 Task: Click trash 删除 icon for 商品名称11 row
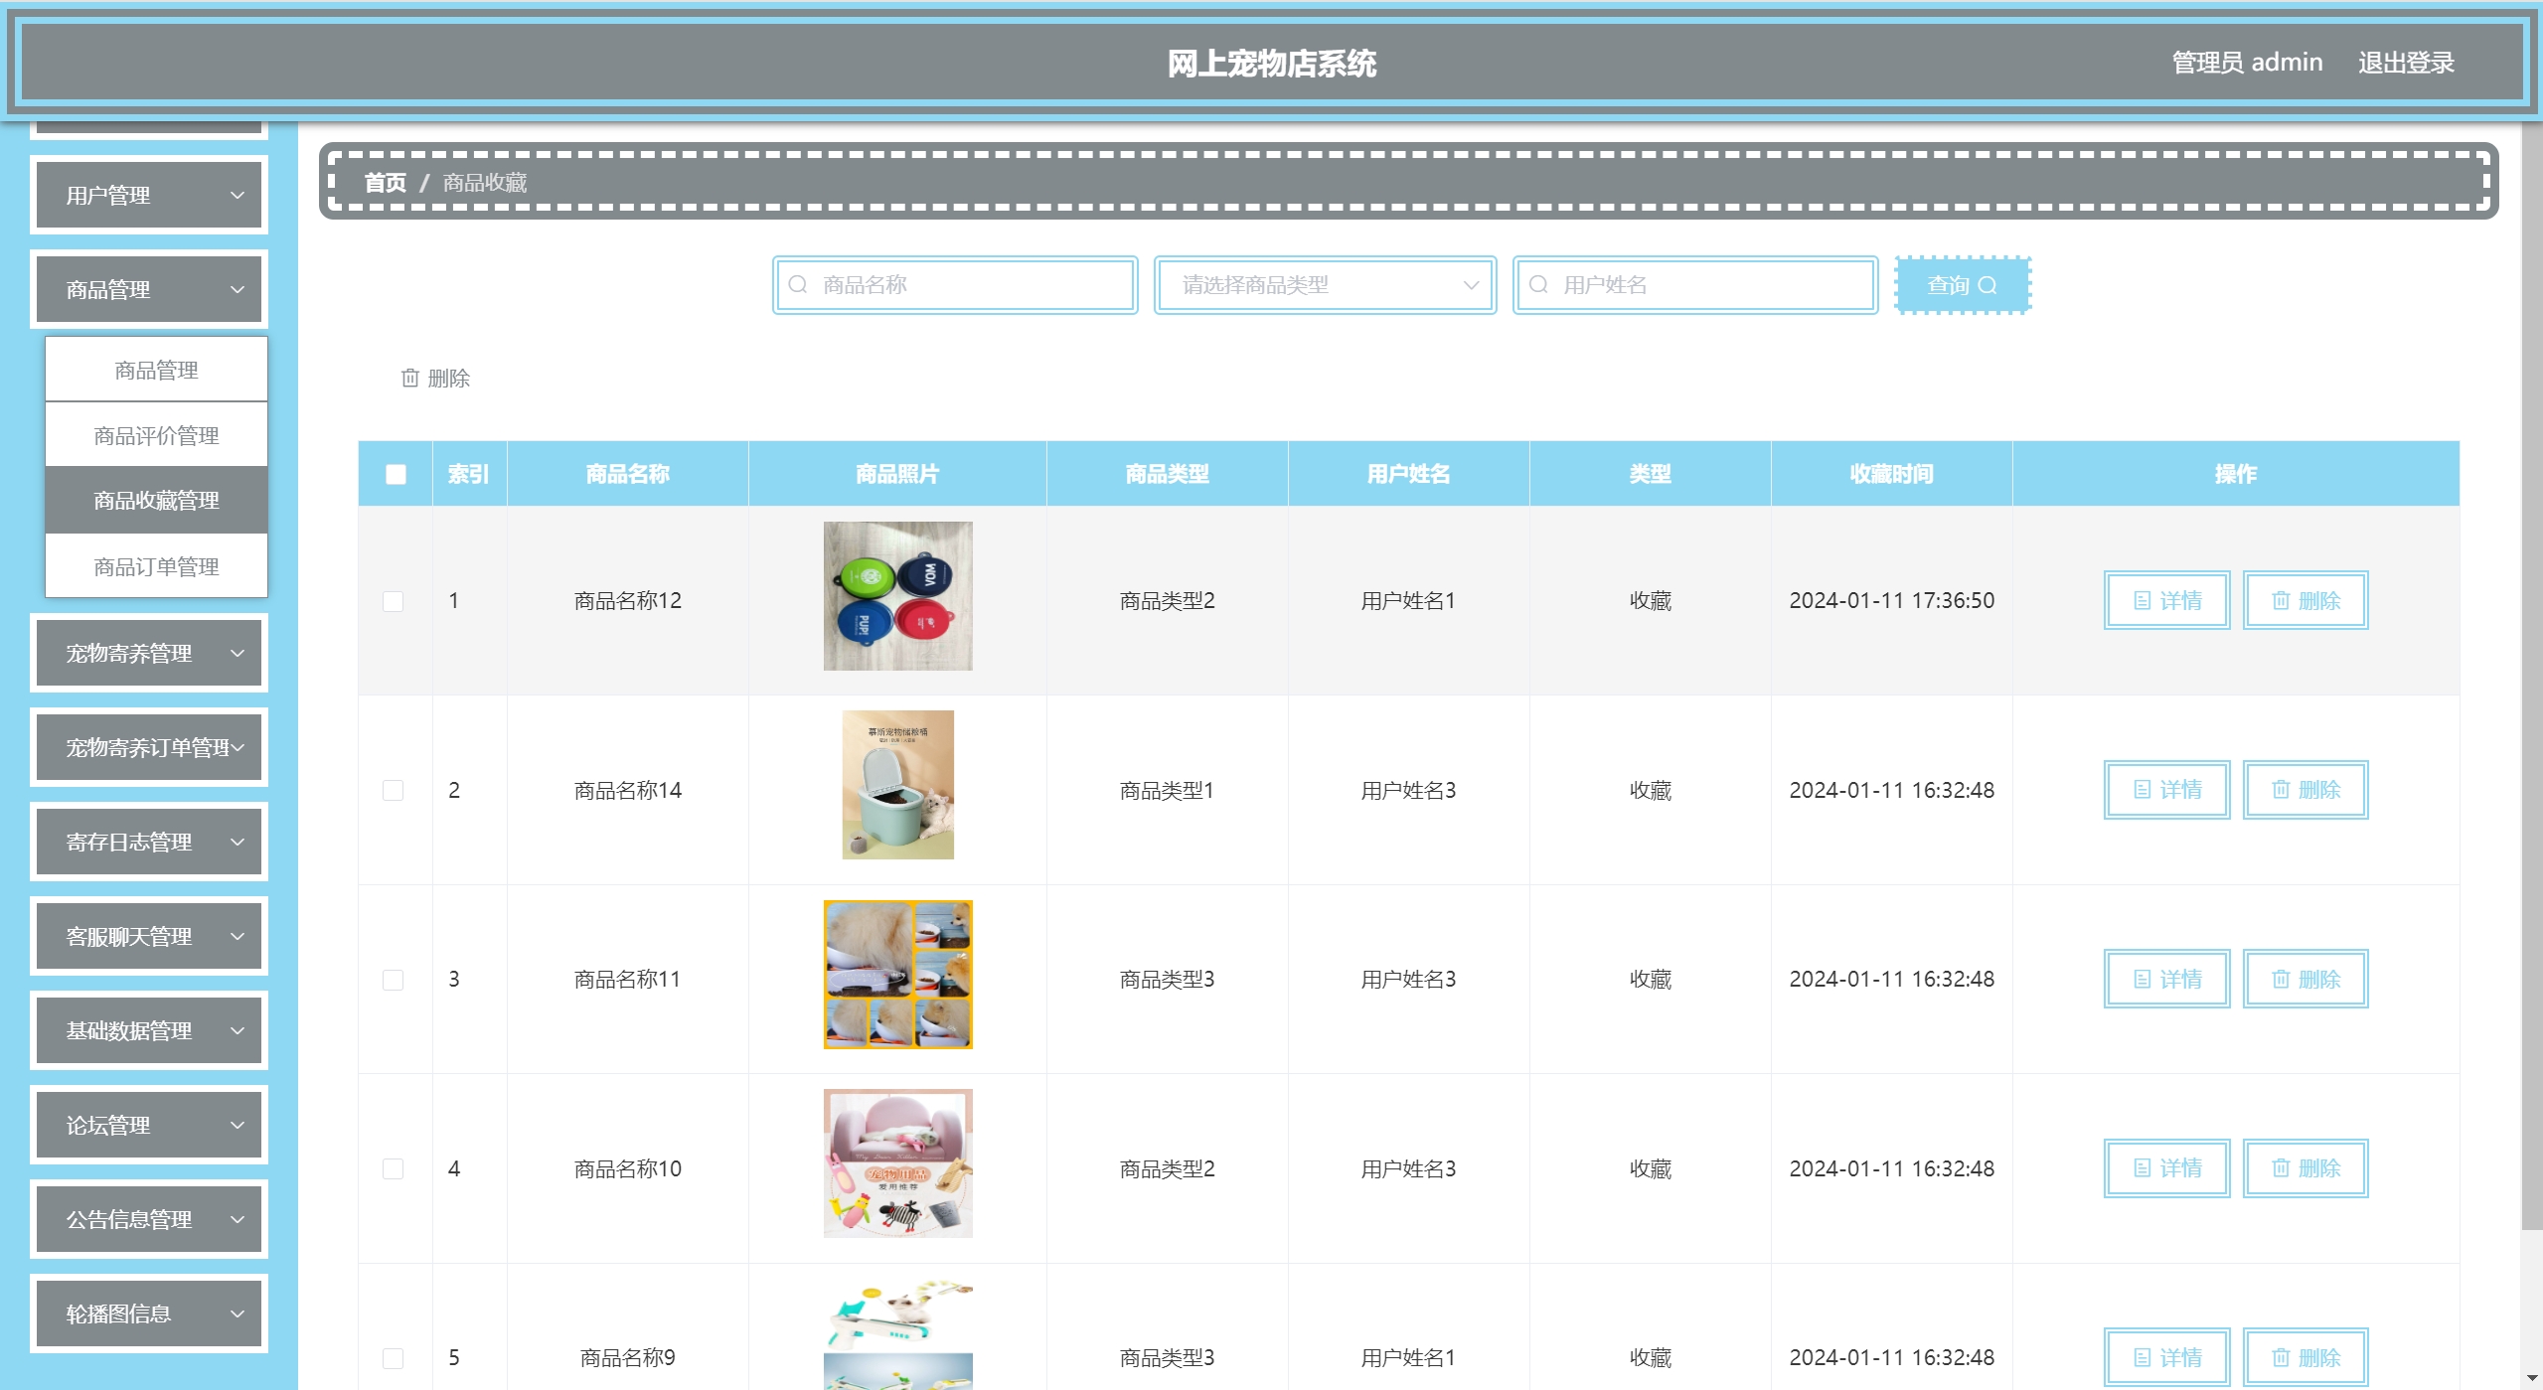point(2281,979)
